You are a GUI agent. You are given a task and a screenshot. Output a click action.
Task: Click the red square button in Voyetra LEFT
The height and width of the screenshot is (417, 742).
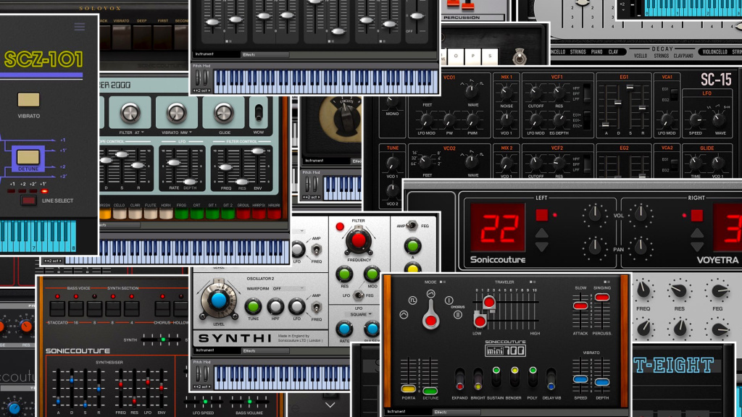click(542, 215)
